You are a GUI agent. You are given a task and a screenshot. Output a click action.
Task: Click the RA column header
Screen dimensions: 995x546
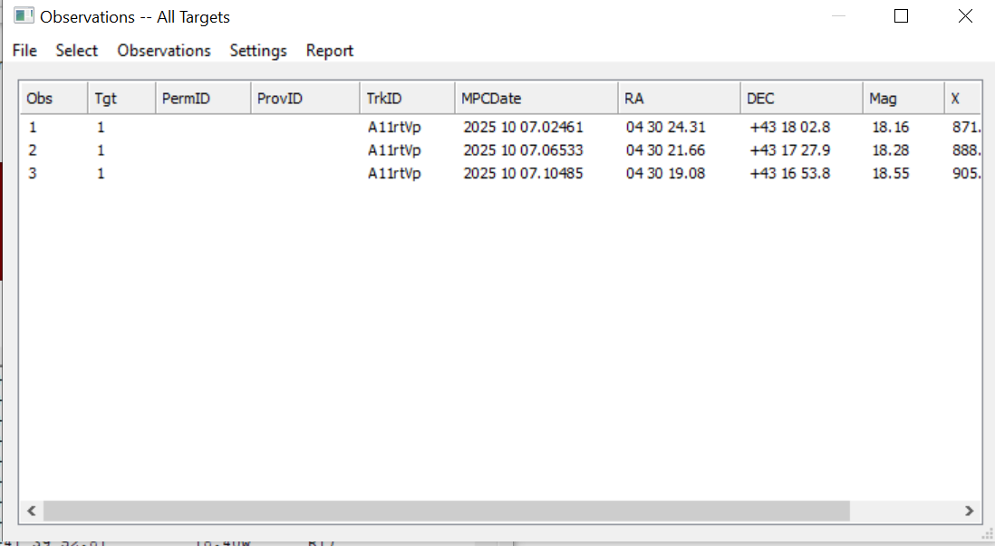point(678,99)
